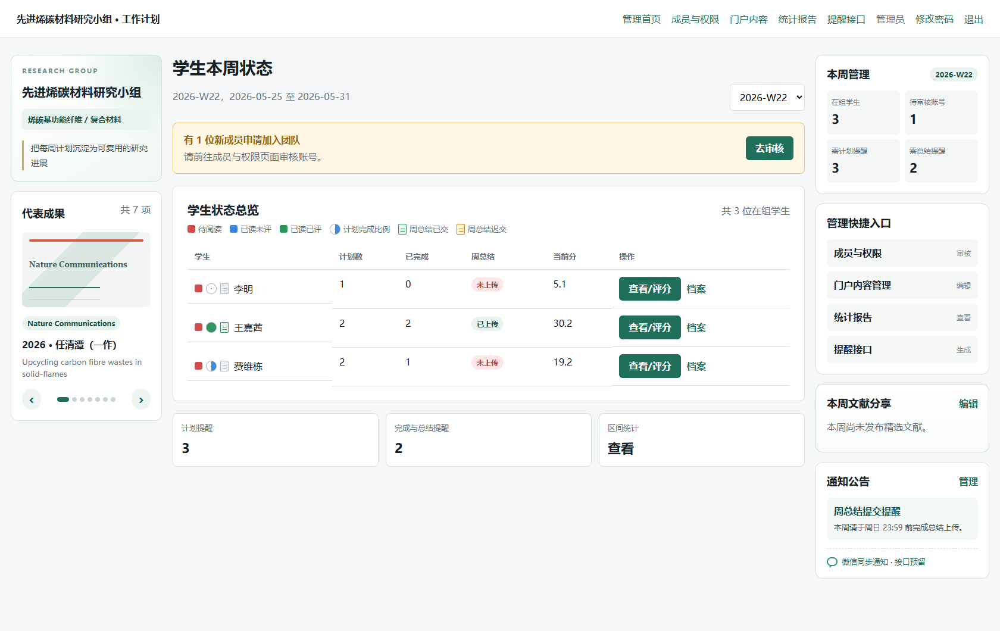Image resolution: width=1000 pixels, height=631 pixels.
Task: Click the 去审核 button
Action: pos(770,148)
